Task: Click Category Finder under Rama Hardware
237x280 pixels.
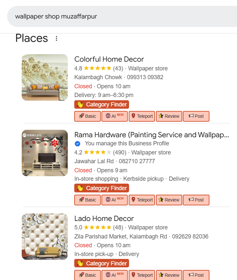Action: (x=102, y=188)
